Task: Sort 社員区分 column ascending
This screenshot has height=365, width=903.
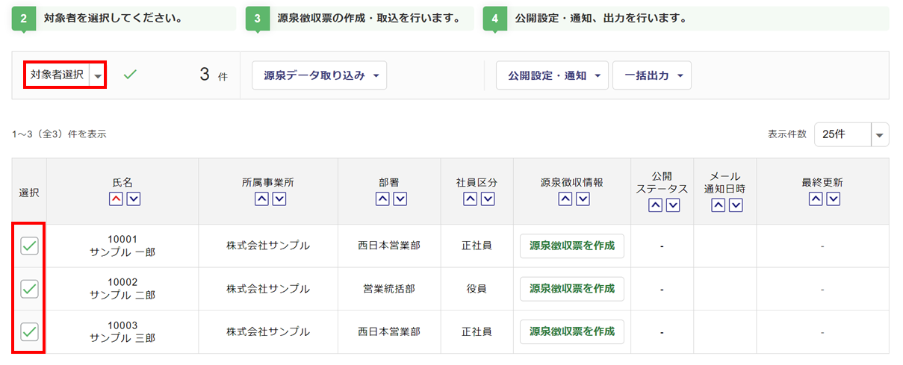Action: pos(470,199)
